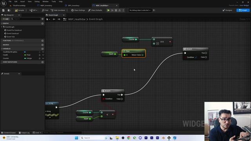Close the WBP_HealthBar tab
This screenshot has width=251, height=141.
point(117,5)
